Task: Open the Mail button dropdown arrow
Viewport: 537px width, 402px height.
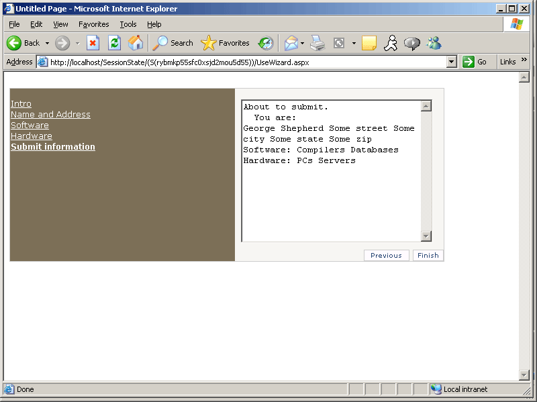Action: (x=302, y=43)
